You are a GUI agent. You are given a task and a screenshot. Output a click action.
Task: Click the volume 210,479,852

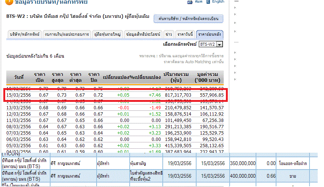[178, 108]
